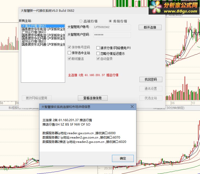
Task: Click the 断开连接 button
Action: pos(150,27)
